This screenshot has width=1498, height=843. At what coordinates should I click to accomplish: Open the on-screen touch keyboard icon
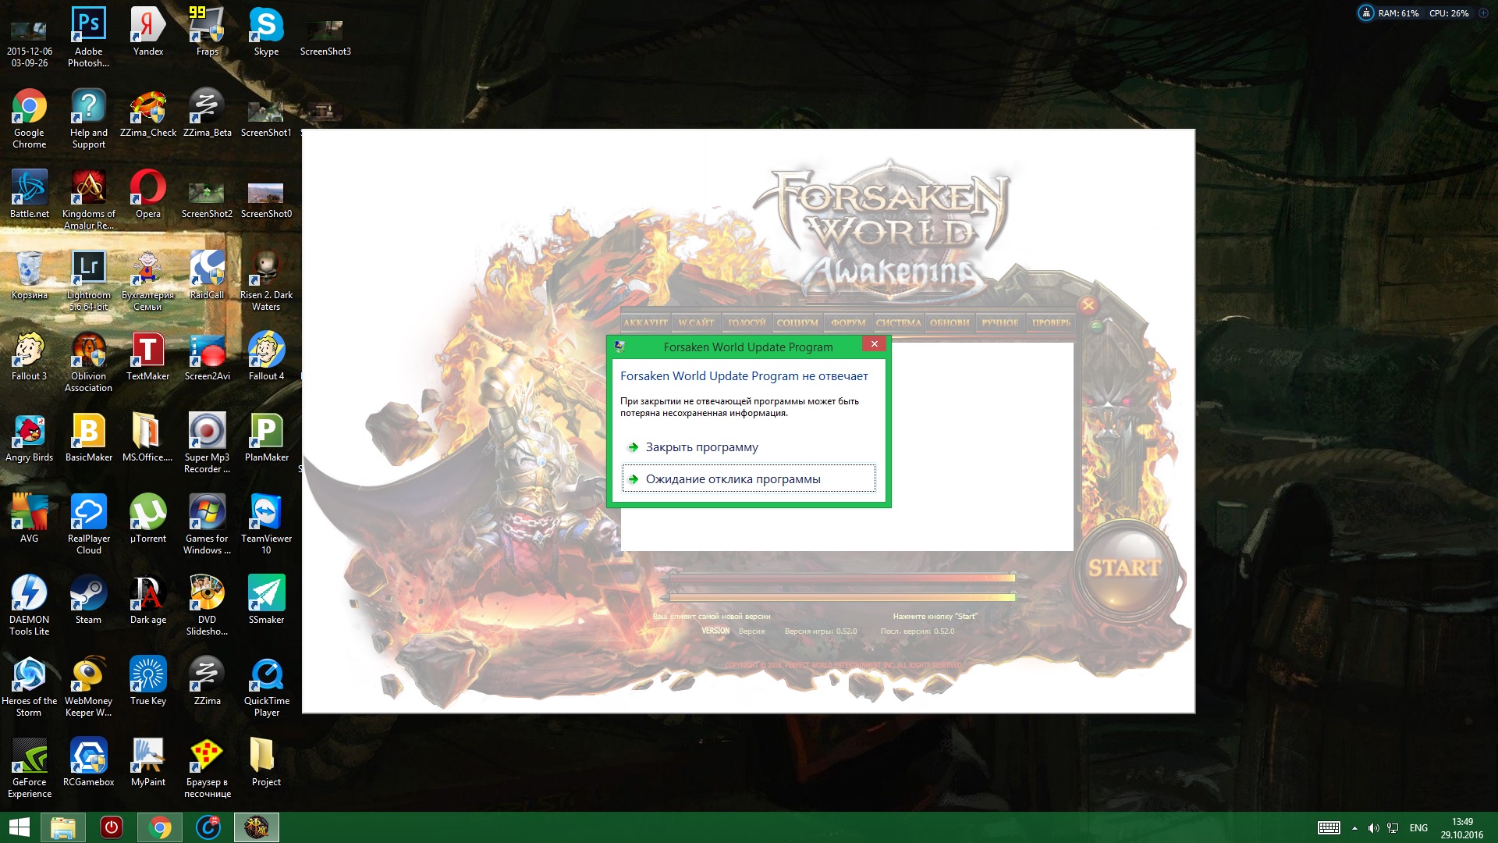1329,828
